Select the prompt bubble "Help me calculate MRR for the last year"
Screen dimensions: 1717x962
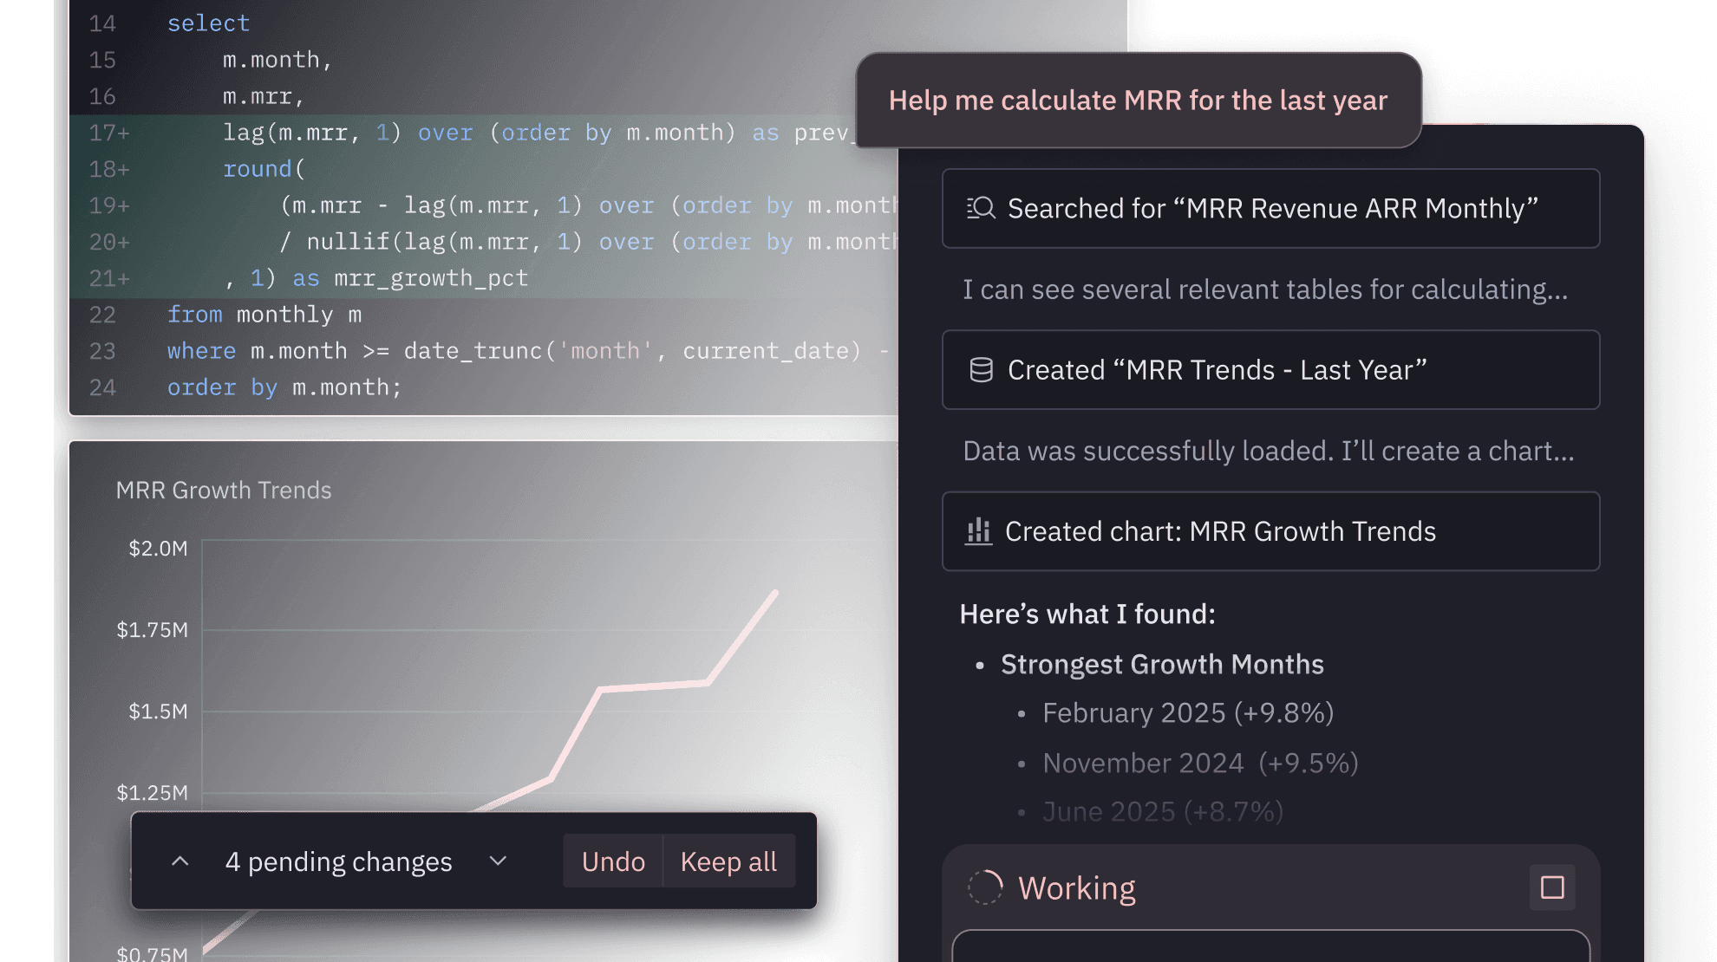pos(1137,100)
